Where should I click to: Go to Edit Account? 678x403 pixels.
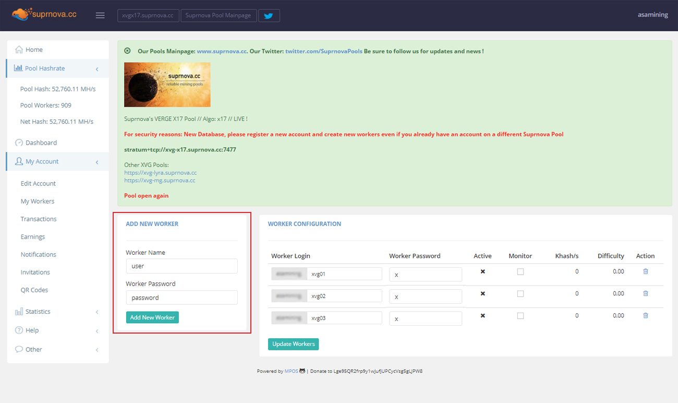38,183
